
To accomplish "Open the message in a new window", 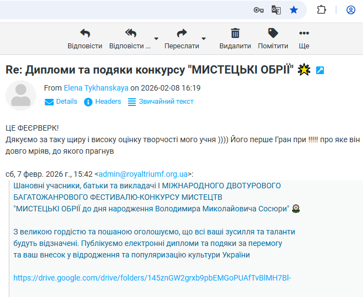I will point(320,70).
